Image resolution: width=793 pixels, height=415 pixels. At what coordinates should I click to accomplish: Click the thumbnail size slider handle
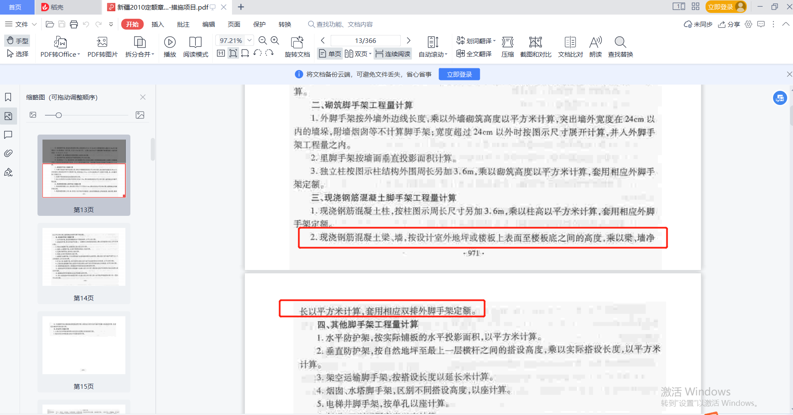click(x=59, y=115)
